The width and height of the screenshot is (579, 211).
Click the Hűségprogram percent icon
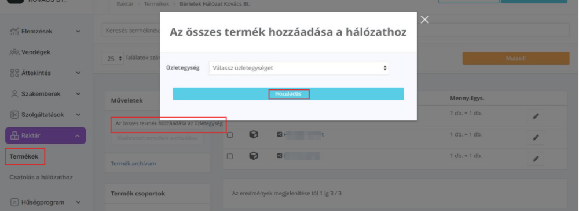point(14,202)
